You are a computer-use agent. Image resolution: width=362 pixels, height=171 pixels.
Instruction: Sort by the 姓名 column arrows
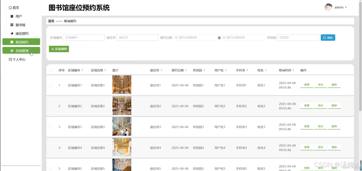(x=266, y=70)
